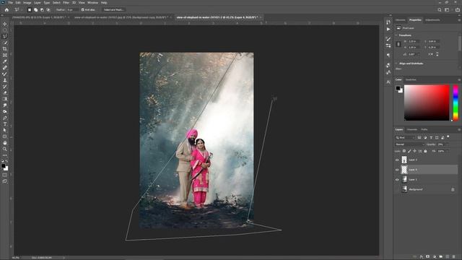The height and width of the screenshot is (260, 462).
Task: Hide the selected highlighted layer's eye icon
Action: (x=397, y=170)
